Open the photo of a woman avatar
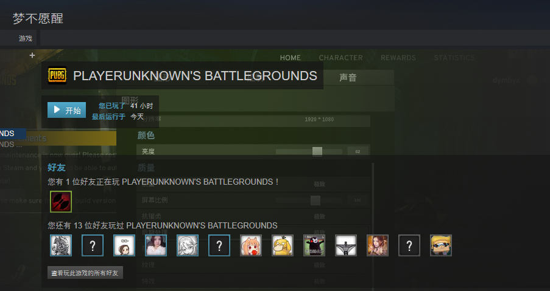This screenshot has height=291, width=550. [x=156, y=245]
